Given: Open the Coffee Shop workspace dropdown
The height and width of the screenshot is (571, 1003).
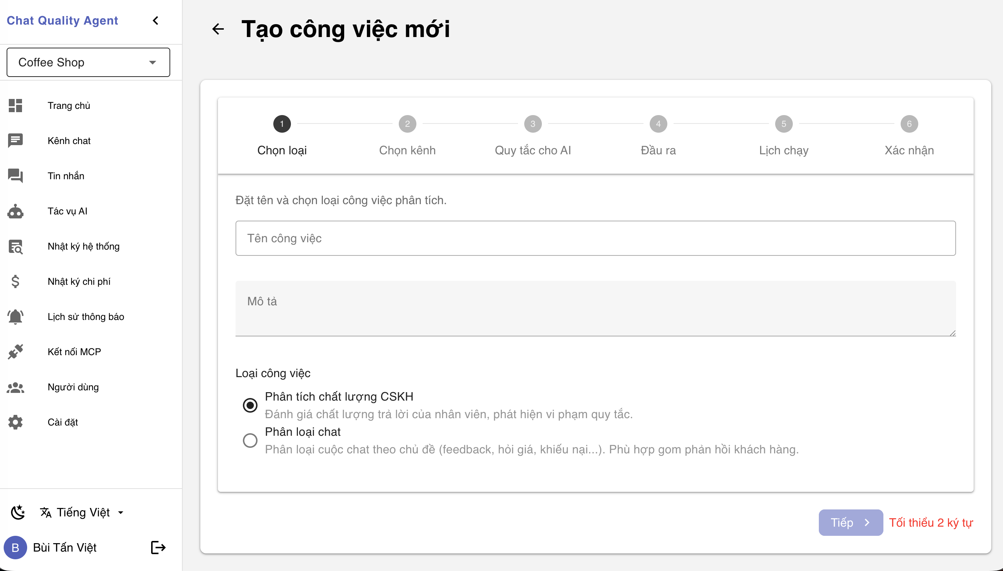Looking at the screenshot, I should (x=88, y=62).
